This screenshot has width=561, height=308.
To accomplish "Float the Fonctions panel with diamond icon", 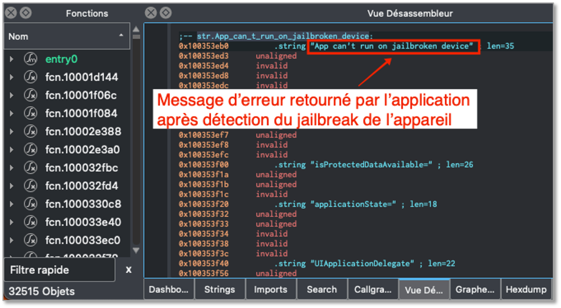I will [26, 13].
